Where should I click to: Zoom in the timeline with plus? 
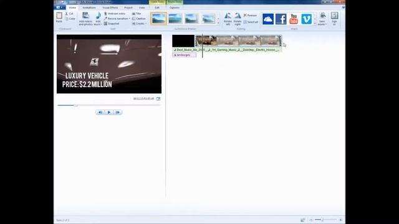click(340, 220)
